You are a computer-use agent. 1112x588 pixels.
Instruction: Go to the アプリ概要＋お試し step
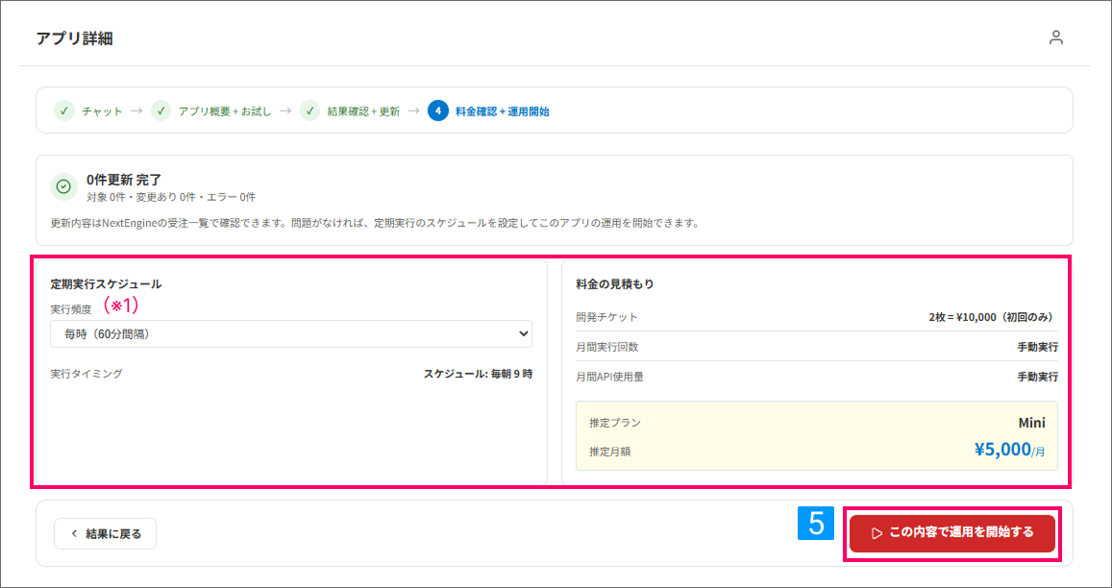click(x=225, y=111)
